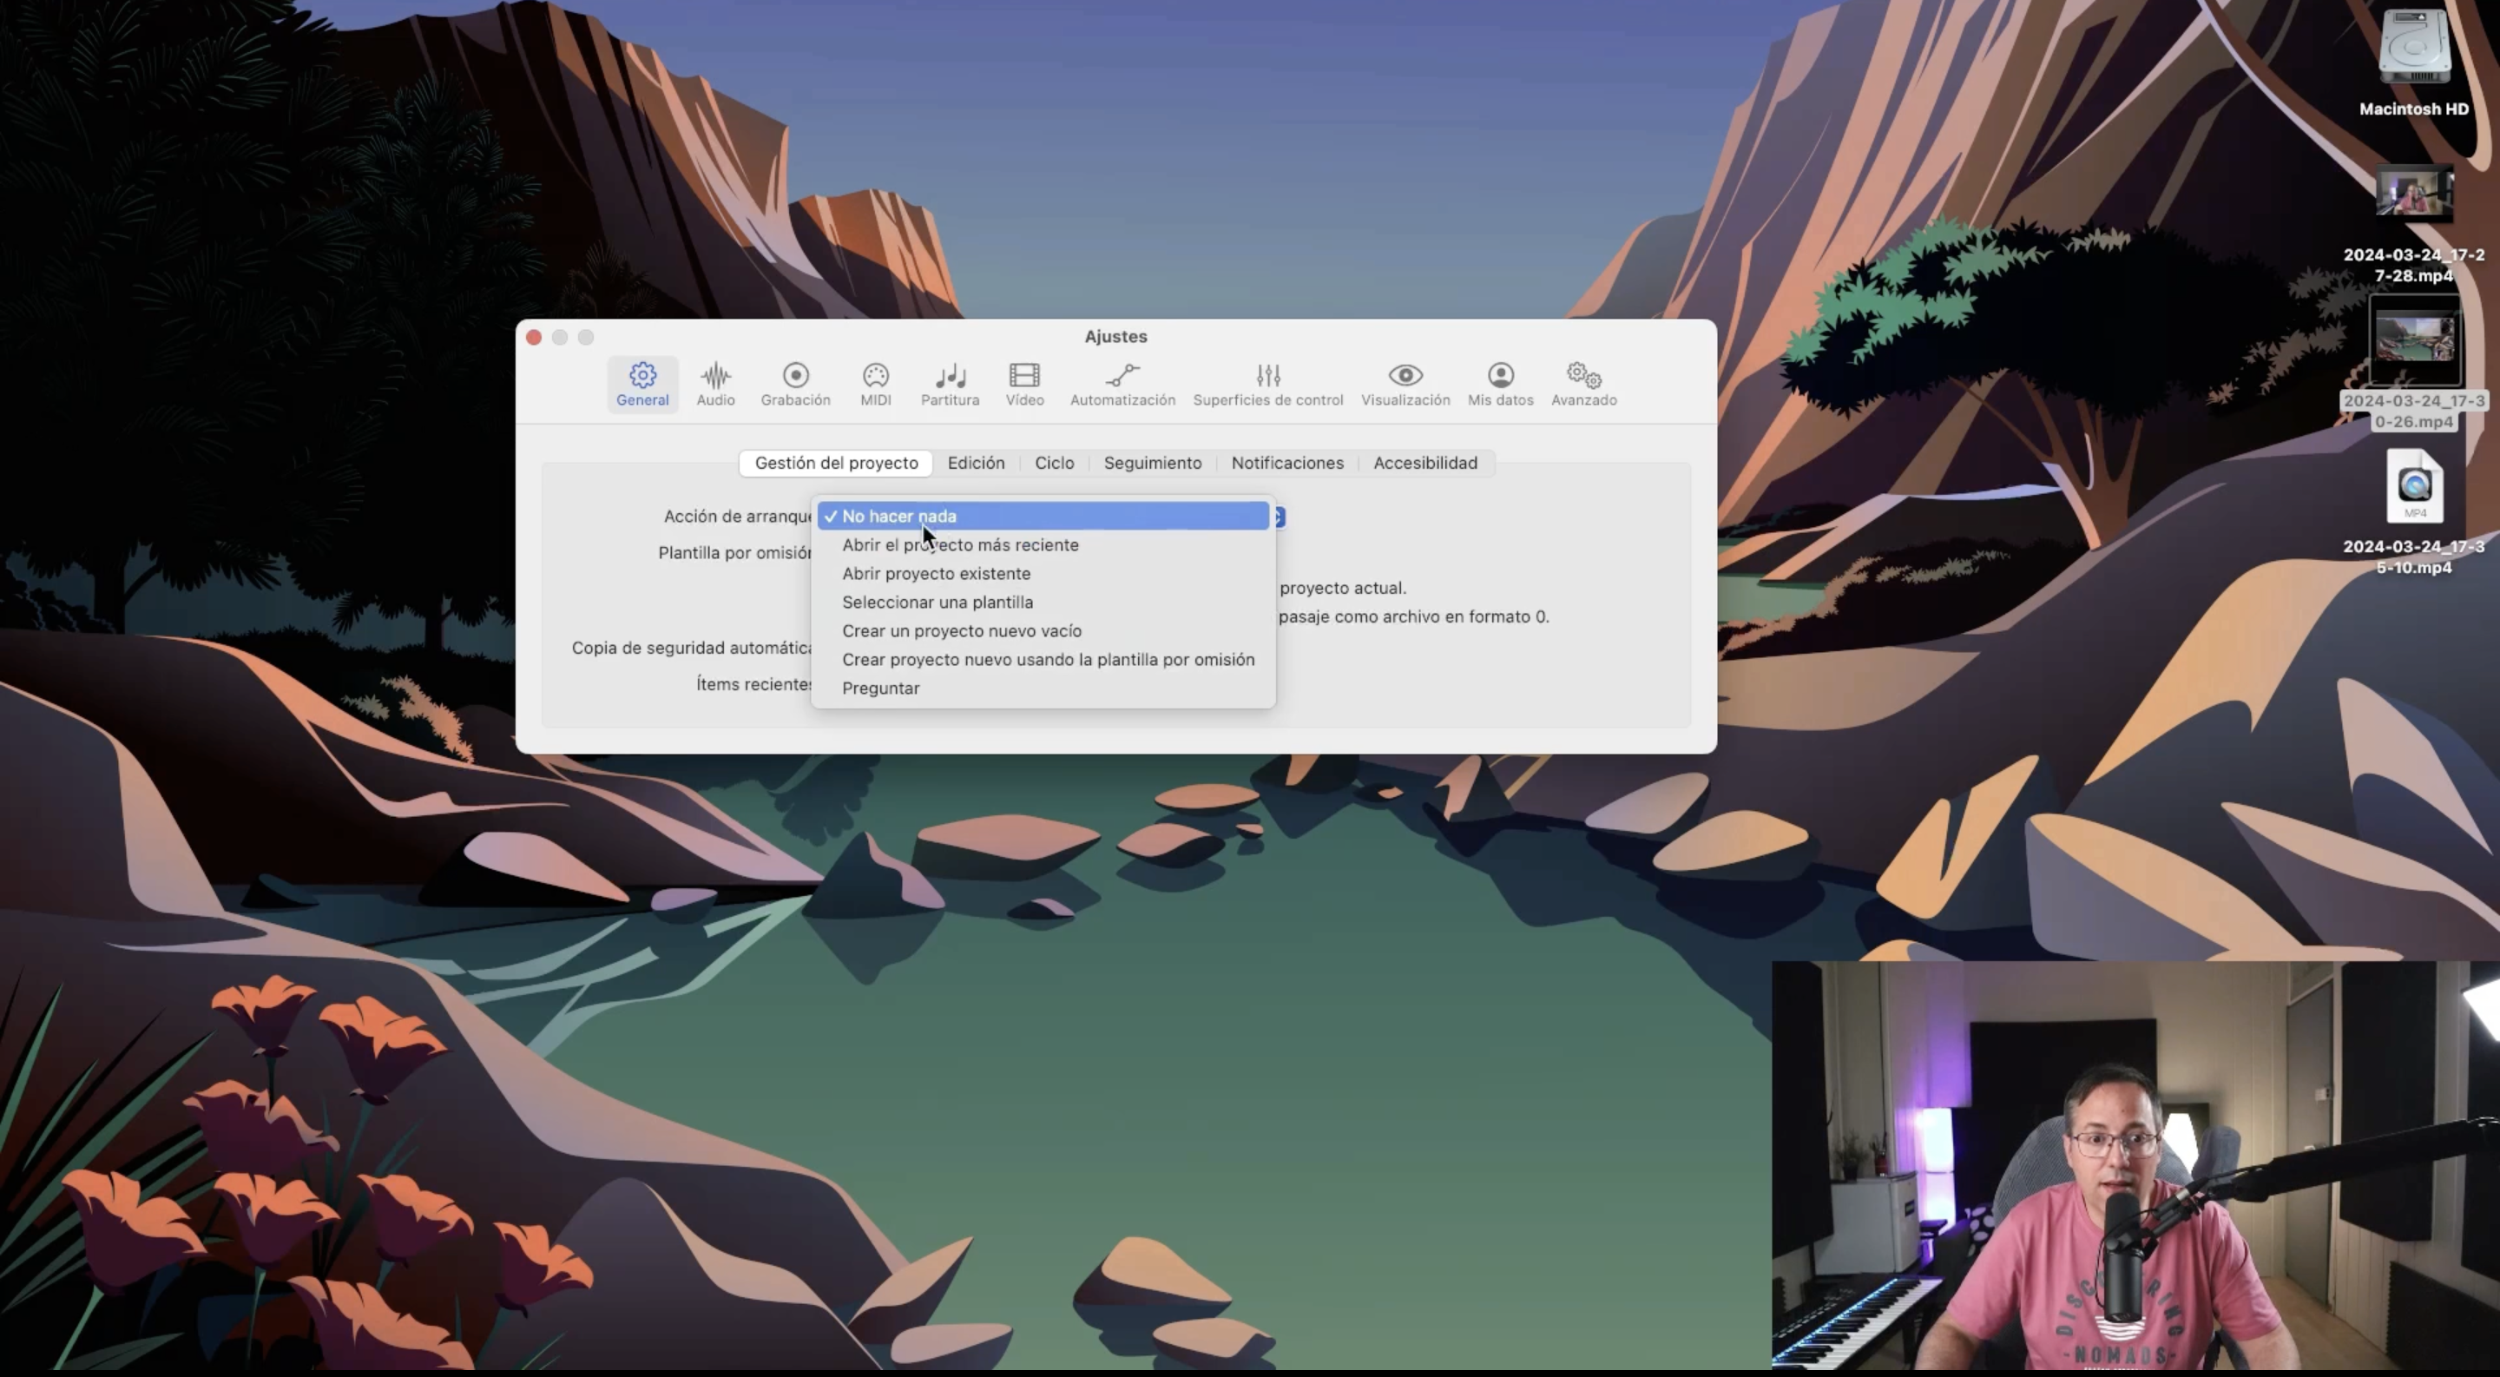Open the Mis datos pane
The image size is (2500, 1377).
1499,383
